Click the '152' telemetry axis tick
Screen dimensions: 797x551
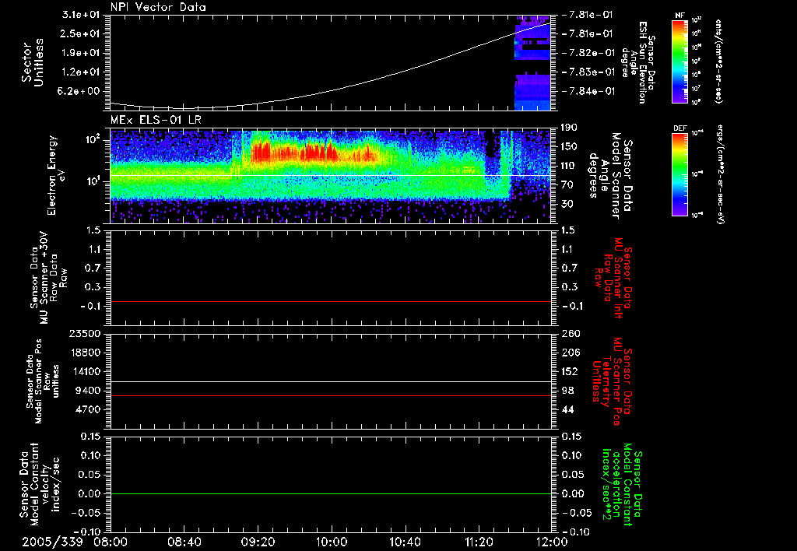570,371
